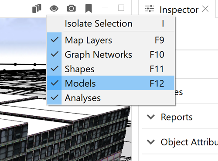Toggle Analyses visibility

pyautogui.click(x=111, y=97)
